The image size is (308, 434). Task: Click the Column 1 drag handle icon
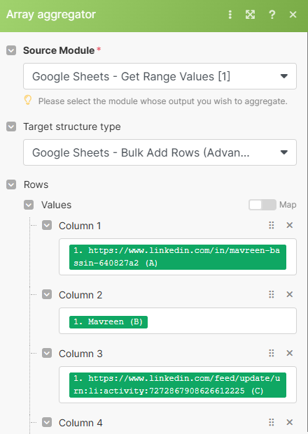272,225
